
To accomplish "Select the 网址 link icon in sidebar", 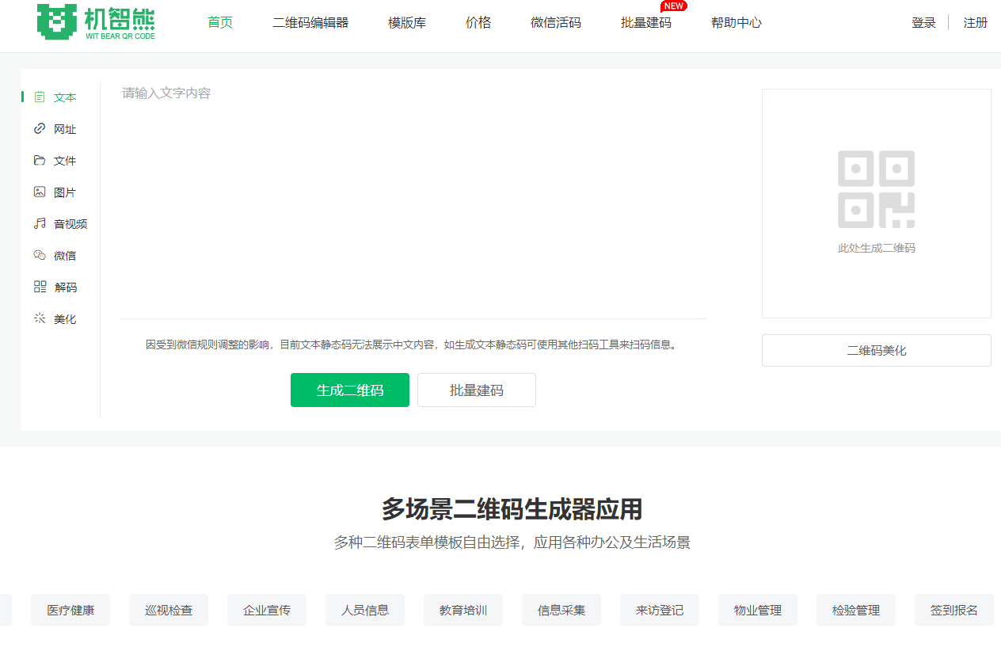I will [x=40, y=129].
